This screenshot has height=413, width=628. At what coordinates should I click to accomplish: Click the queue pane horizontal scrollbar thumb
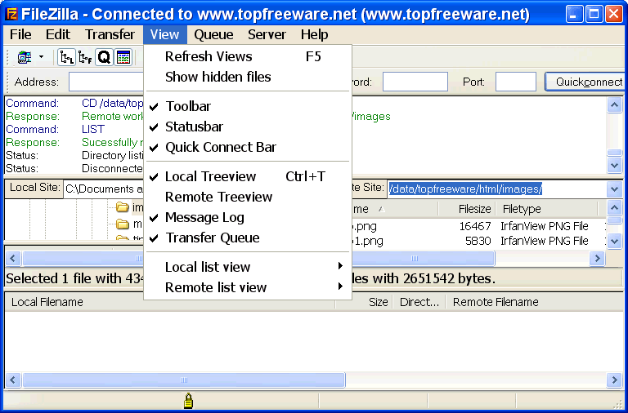184,380
